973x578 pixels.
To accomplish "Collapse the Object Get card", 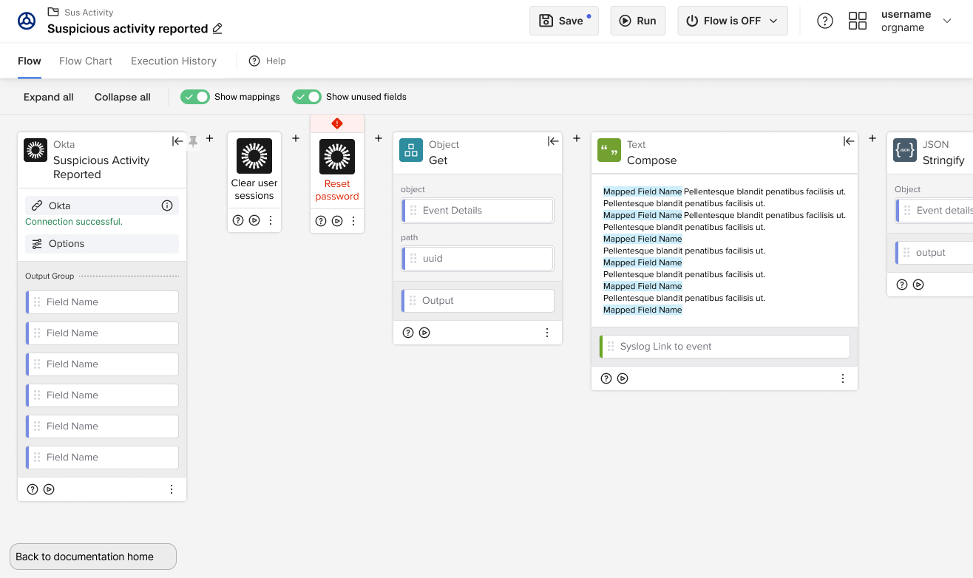I will click(553, 141).
